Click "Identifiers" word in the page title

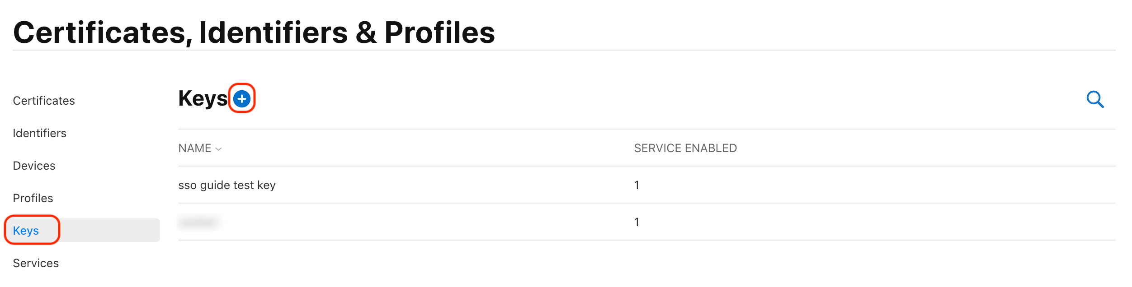click(273, 32)
